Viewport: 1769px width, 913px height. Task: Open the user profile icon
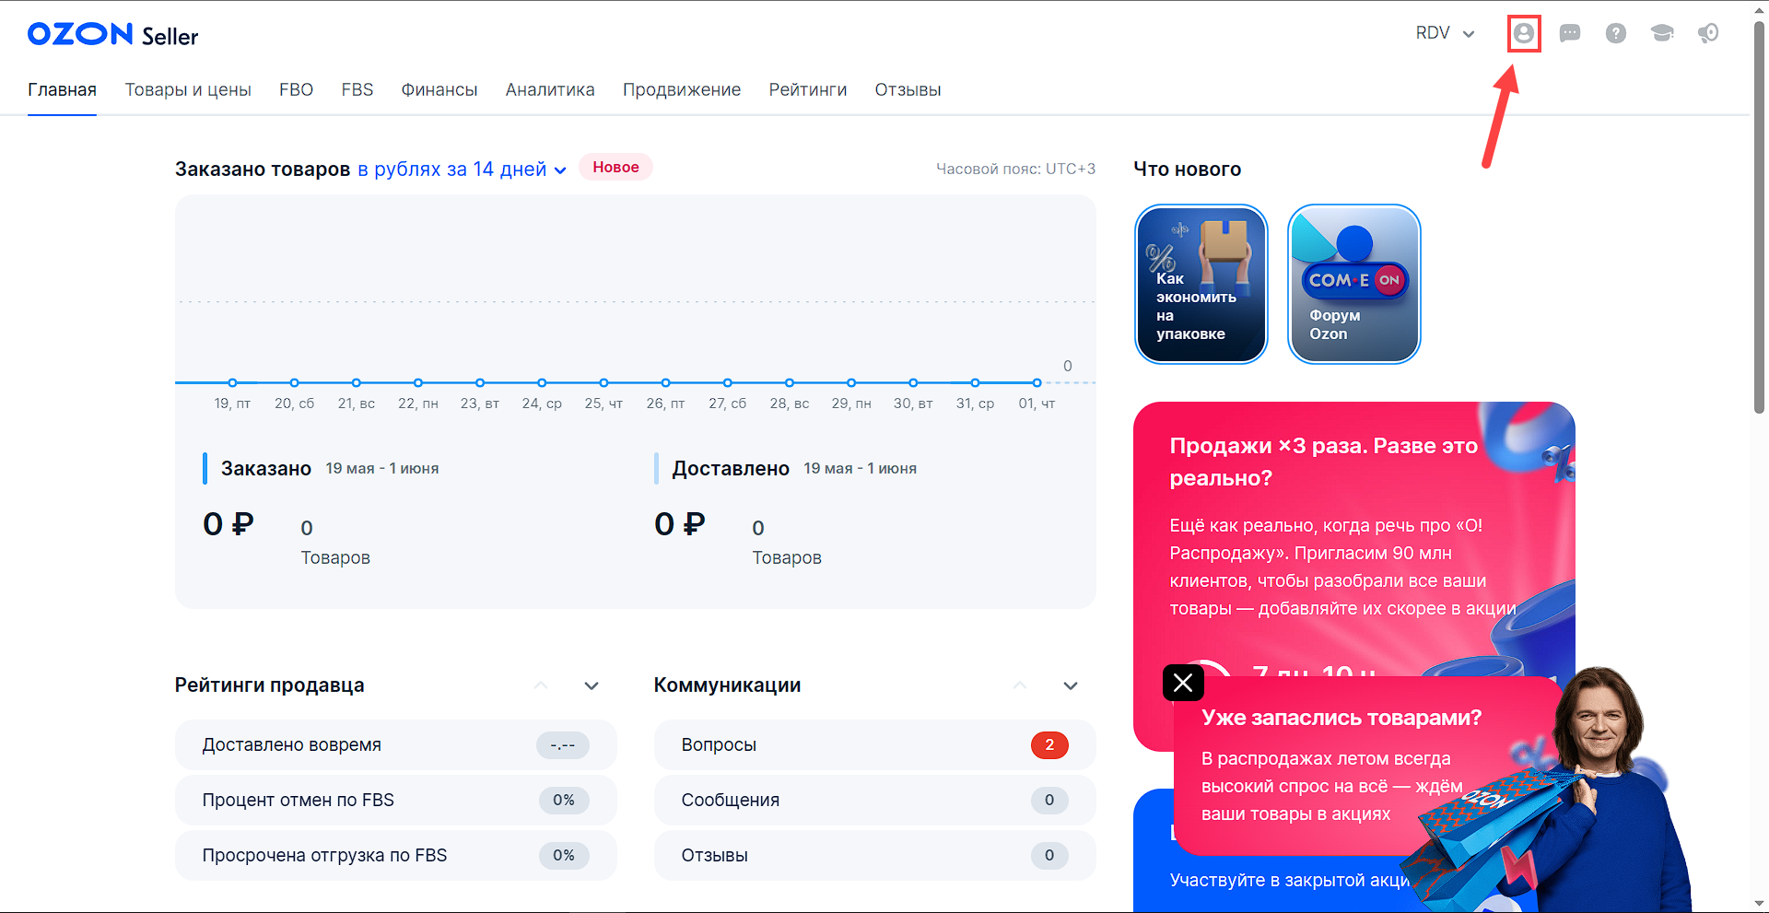1524,33
